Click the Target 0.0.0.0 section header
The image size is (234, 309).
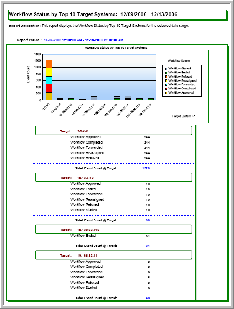point(114,131)
